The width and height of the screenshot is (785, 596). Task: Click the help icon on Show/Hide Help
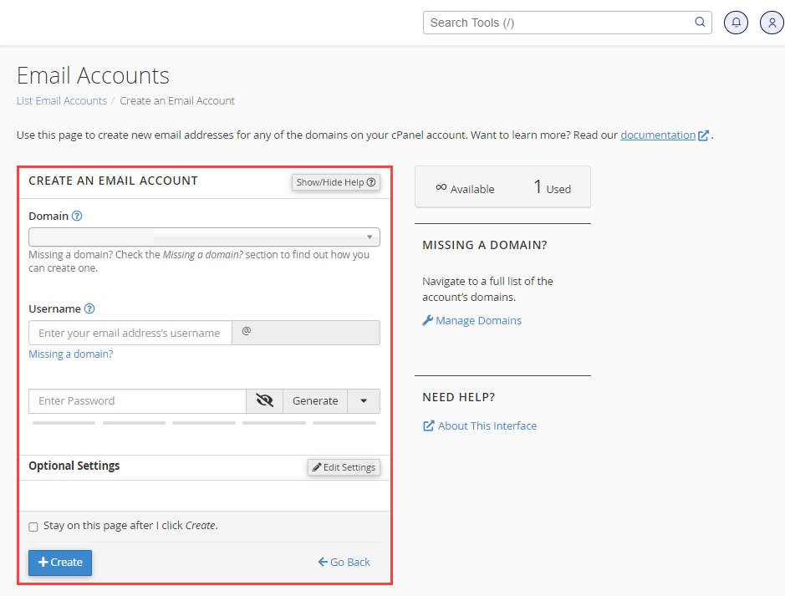click(x=371, y=182)
